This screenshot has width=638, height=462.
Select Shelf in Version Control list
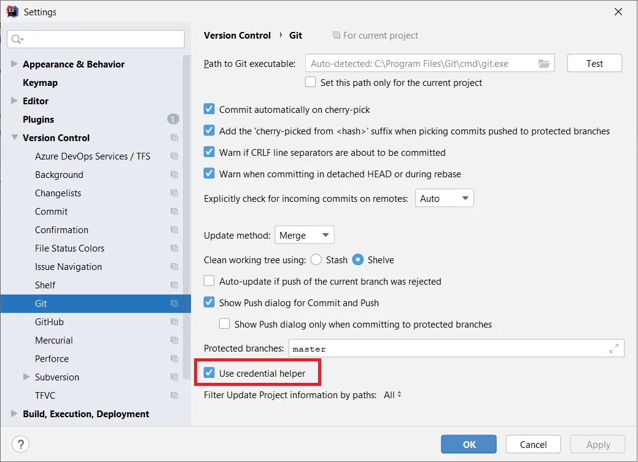45,285
